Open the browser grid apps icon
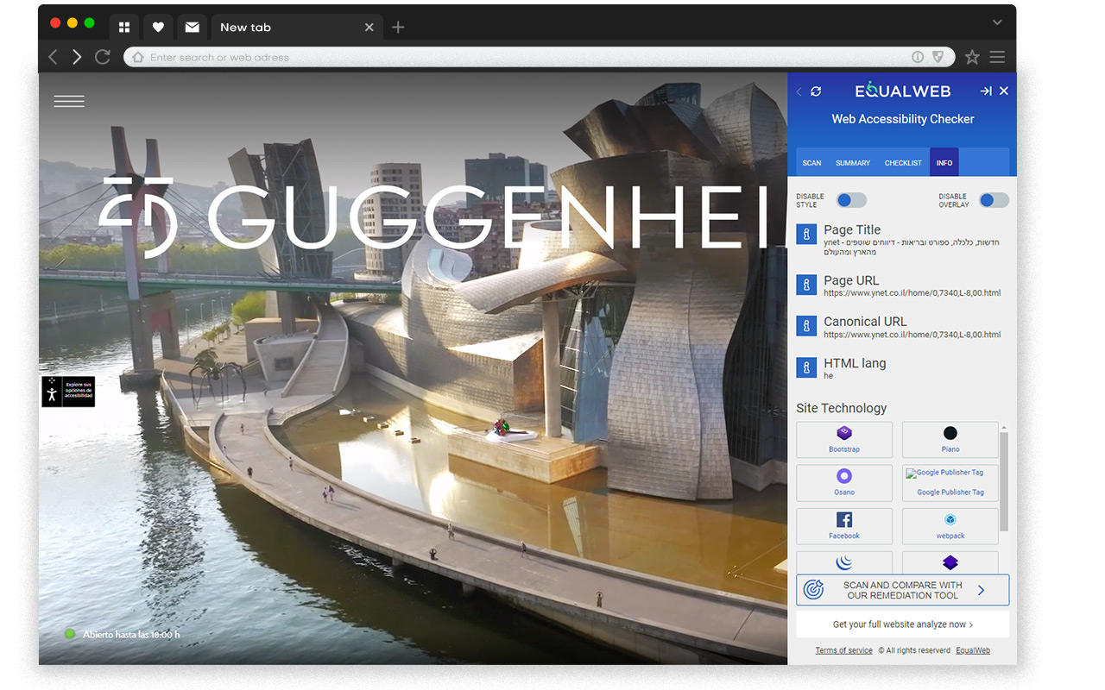The width and height of the screenshot is (1105, 690). point(124,28)
